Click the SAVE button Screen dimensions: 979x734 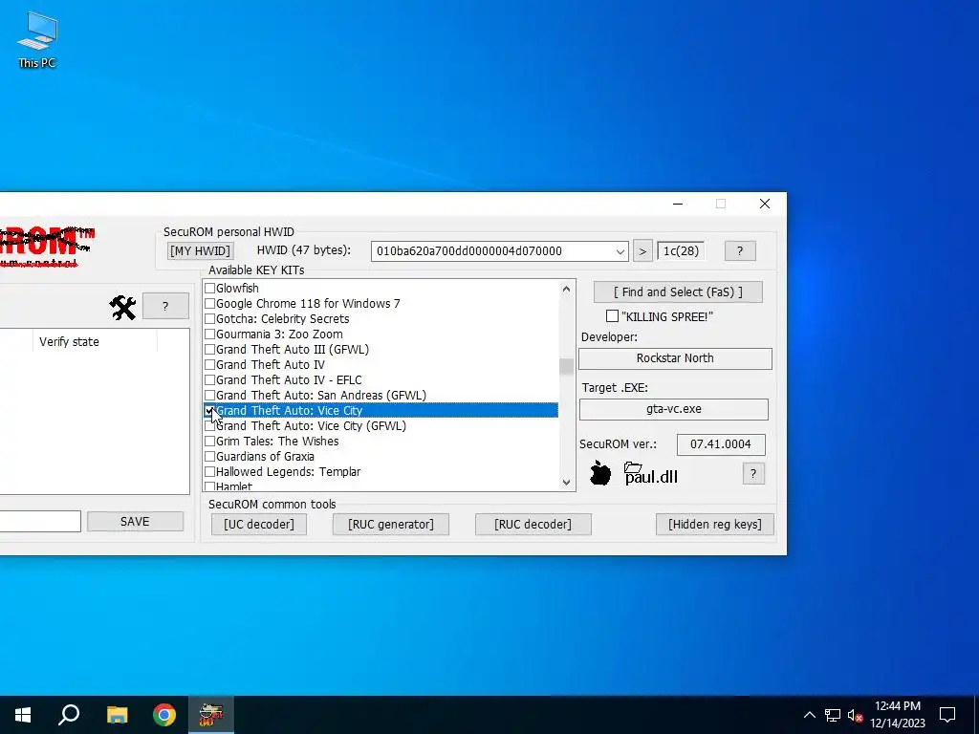(135, 521)
